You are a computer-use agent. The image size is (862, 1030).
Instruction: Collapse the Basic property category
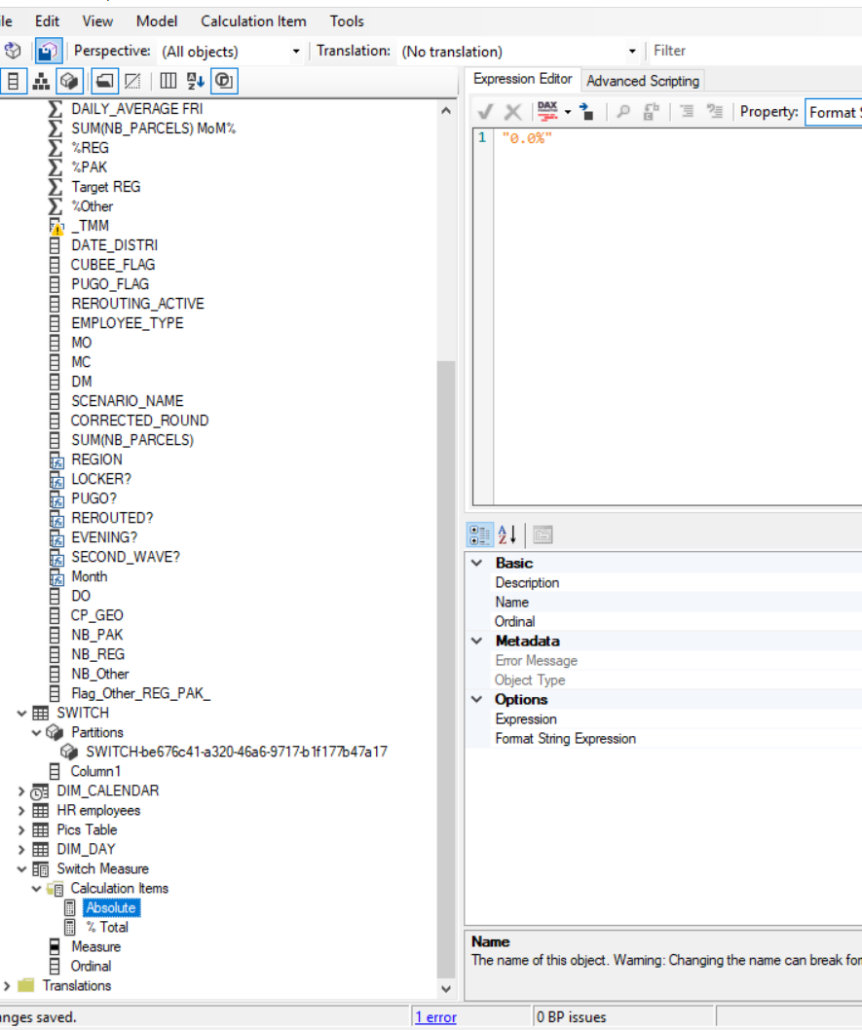[477, 563]
